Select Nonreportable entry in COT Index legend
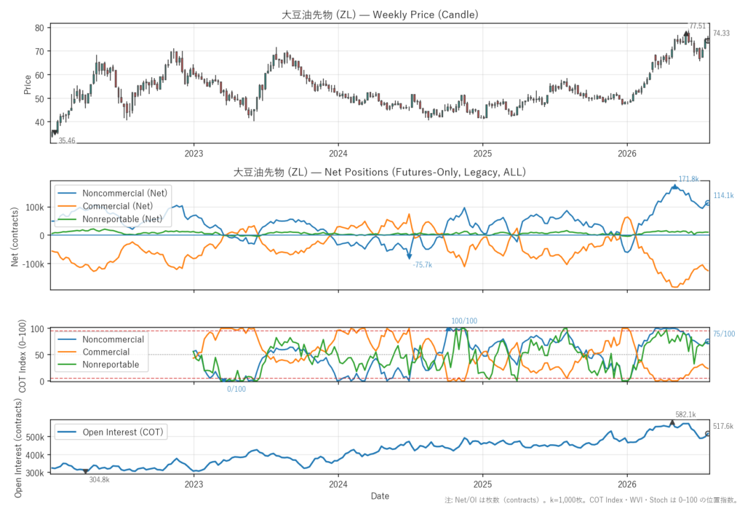Image resolution: width=745 pixels, height=509 pixels. [x=98, y=364]
